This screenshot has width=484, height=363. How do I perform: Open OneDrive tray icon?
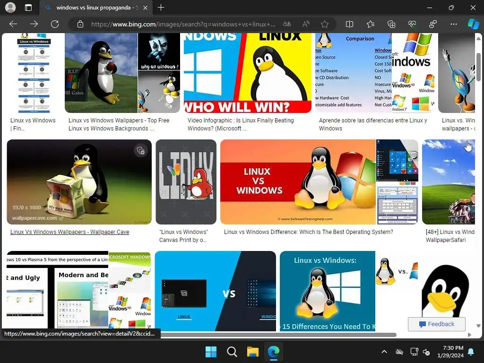point(399,352)
